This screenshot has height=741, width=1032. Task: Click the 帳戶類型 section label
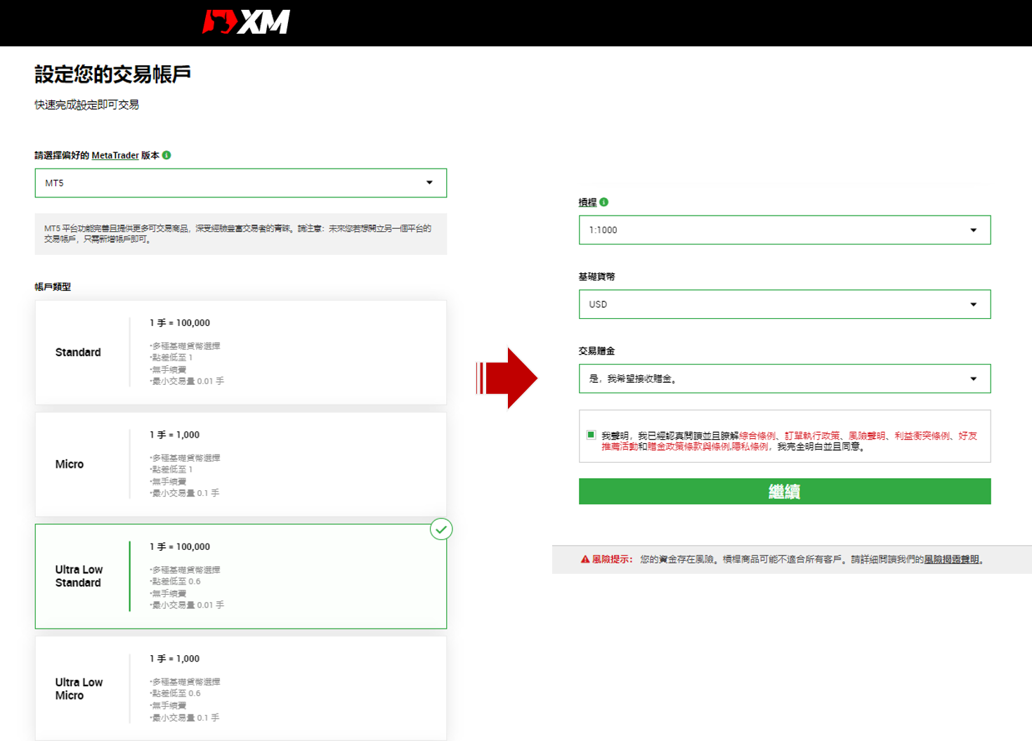click(53, 287)
